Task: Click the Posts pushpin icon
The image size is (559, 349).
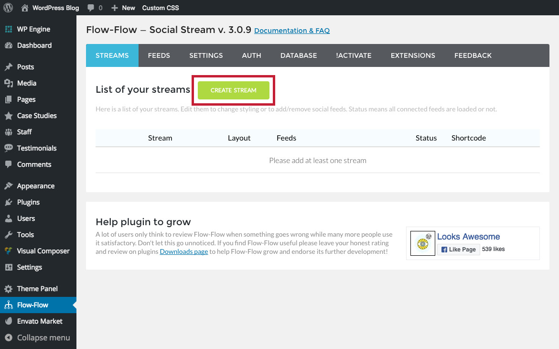Action: (x=9, y=67)
